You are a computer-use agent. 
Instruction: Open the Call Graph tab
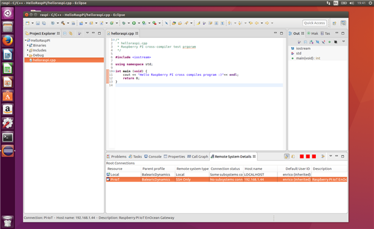click(198, 157)
